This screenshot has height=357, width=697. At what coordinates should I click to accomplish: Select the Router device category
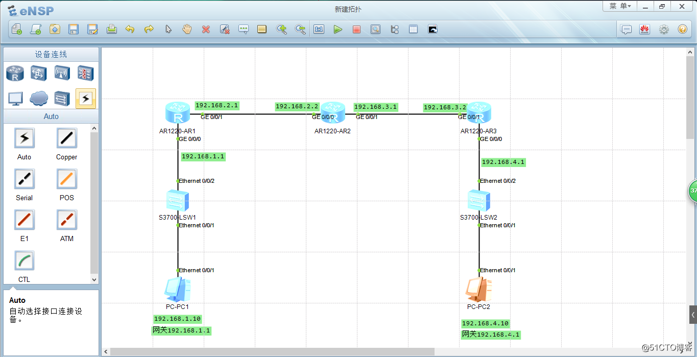click(x=15, y=74)
